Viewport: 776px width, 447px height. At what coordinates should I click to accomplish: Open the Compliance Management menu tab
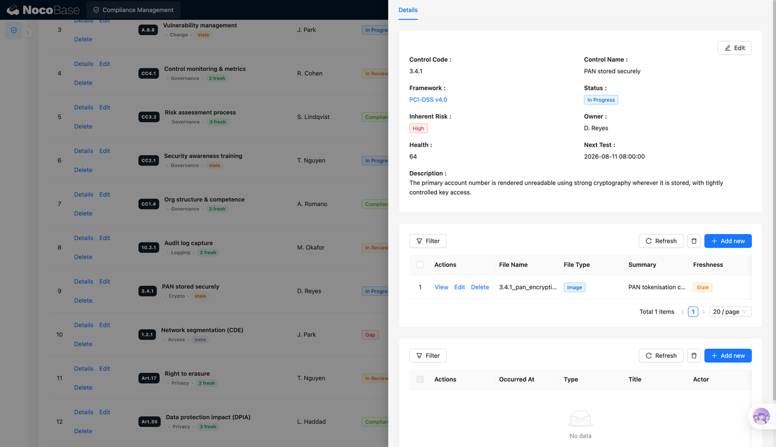pyautogui.click(x=133, y=10)
